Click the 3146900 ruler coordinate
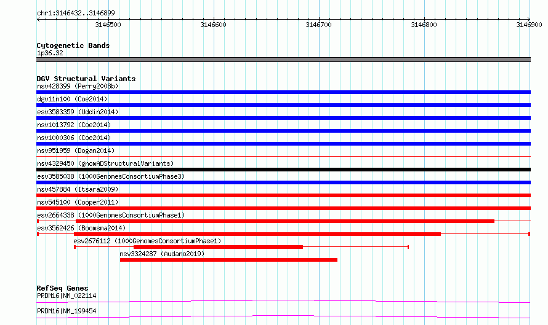The image size is (548, 325). 529,25
